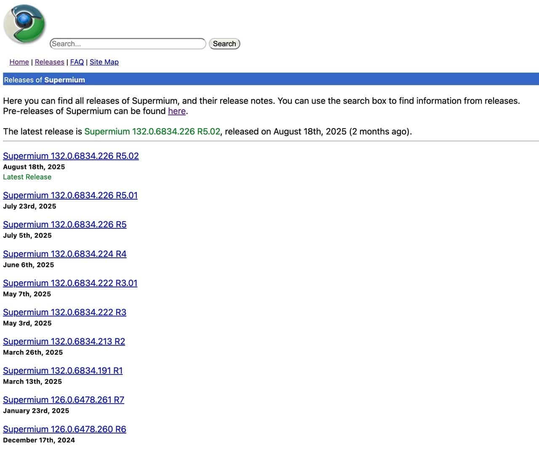Open Supermium 132.0.6834.222 R3 release
The width and height of the screenshot is (539, 449).
coord(64,312)
